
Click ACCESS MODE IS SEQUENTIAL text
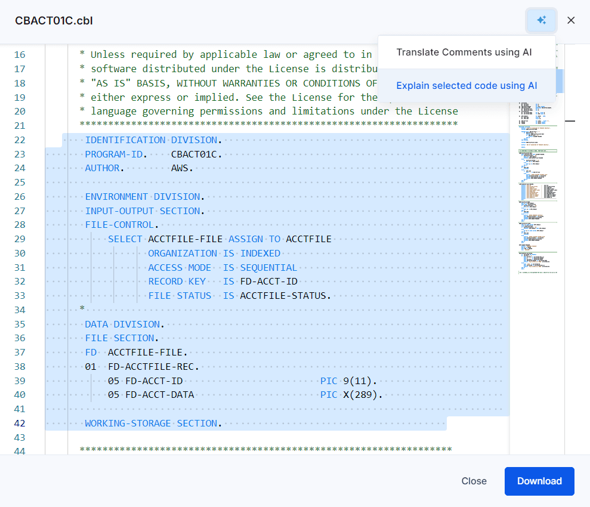pos(223,267)
